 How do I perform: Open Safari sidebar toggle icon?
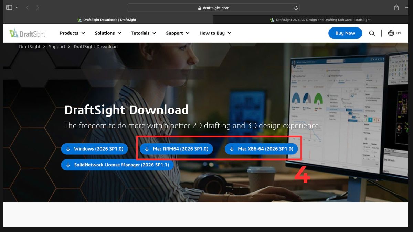[9, 8]
